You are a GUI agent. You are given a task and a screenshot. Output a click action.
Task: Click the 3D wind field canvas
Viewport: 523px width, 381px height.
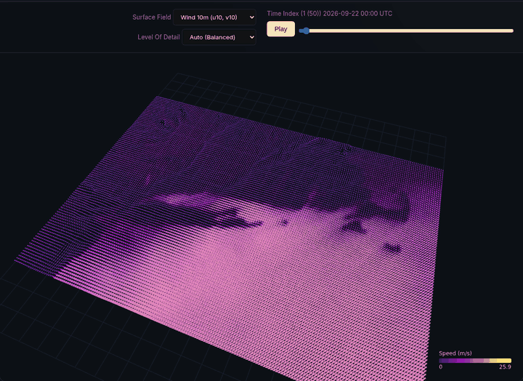(x=261, y=217)
